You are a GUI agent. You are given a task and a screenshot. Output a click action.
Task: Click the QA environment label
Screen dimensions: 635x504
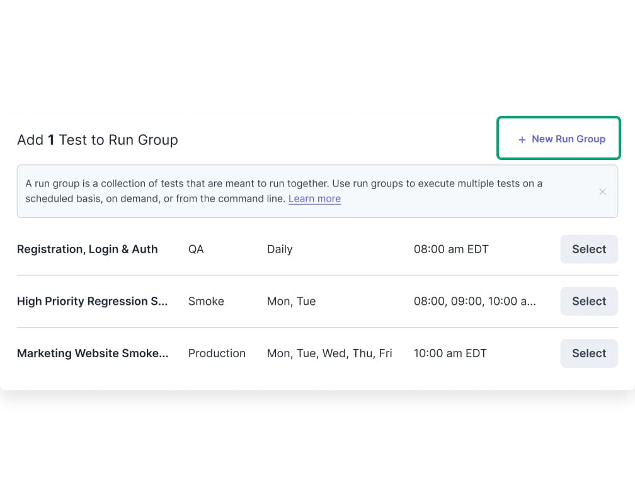196,249
